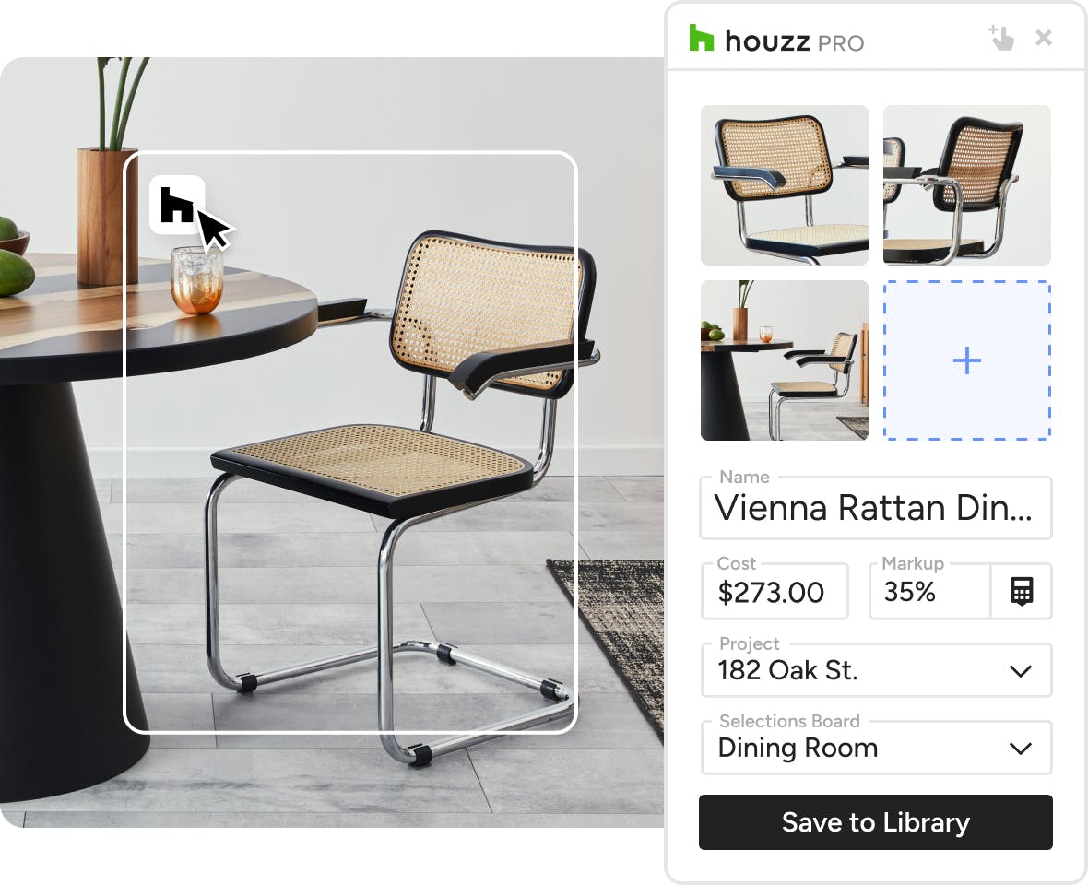Expand the Project dropdown chevron
The height and width of the screenshot is (885, 1088).
[1020, 671]
